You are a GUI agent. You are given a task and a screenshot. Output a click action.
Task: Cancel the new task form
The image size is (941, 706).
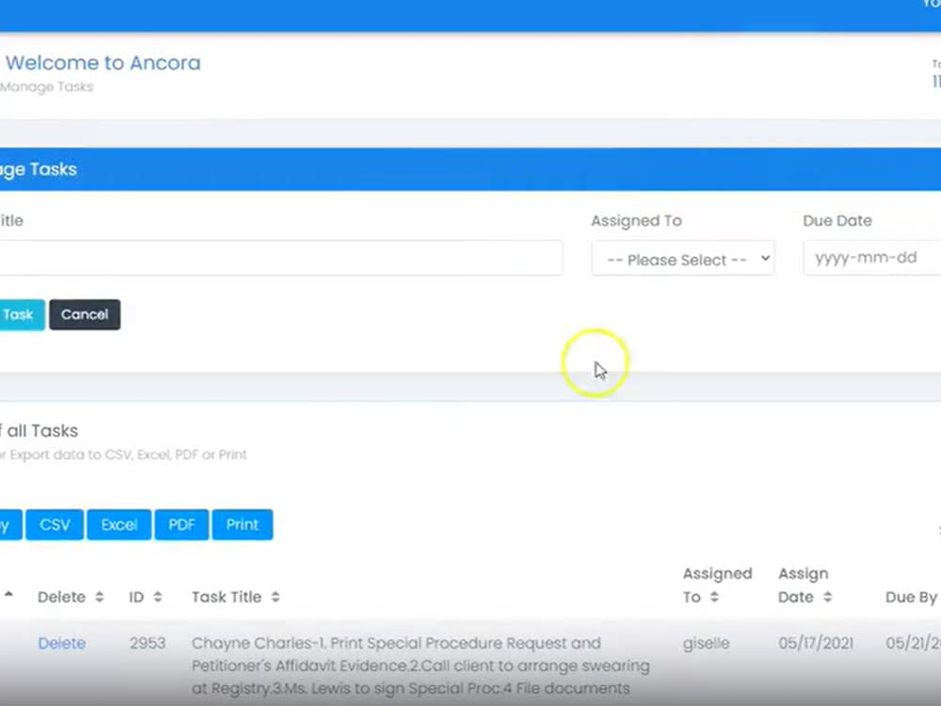coord(84,314)
